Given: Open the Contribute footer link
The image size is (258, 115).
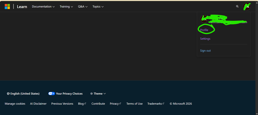Looking at the screenshot, I should click(x=98, y=104).
